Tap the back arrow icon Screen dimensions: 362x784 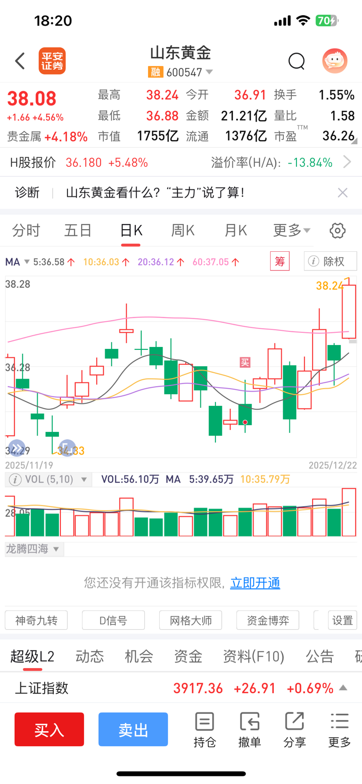(x=20, y=61)
